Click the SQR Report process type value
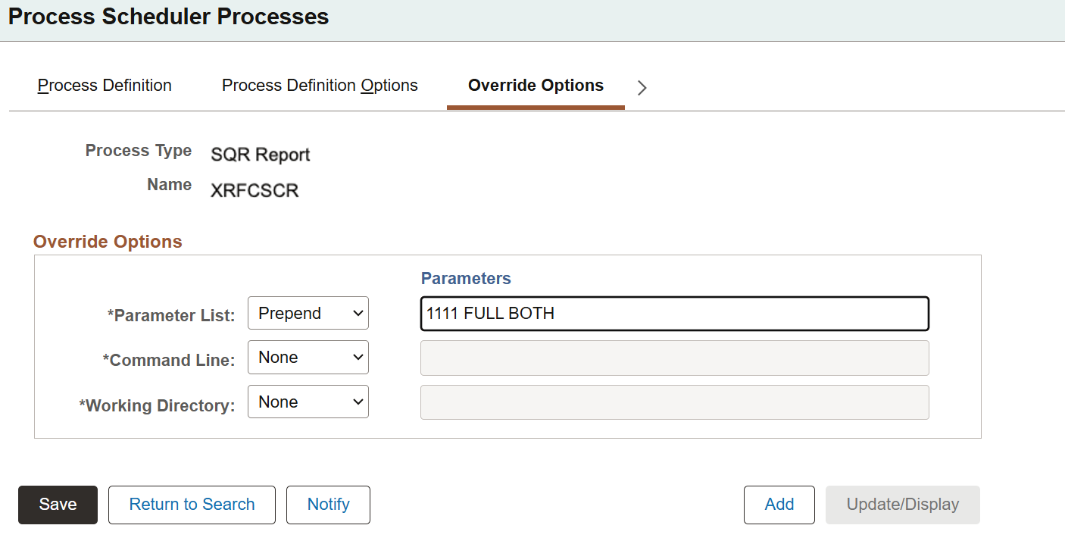1065x544 pixels. (261, 155)
